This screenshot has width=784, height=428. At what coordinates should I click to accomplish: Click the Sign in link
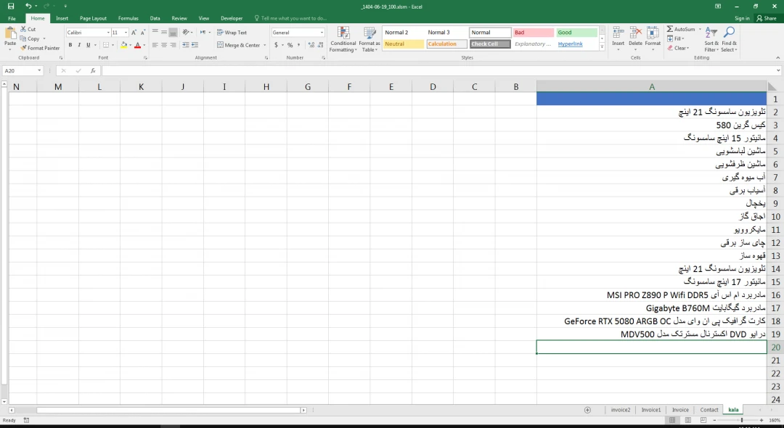(x=742, y=18)
